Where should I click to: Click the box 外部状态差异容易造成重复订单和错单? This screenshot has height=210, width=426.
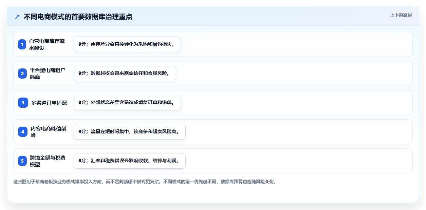(127, 103)
